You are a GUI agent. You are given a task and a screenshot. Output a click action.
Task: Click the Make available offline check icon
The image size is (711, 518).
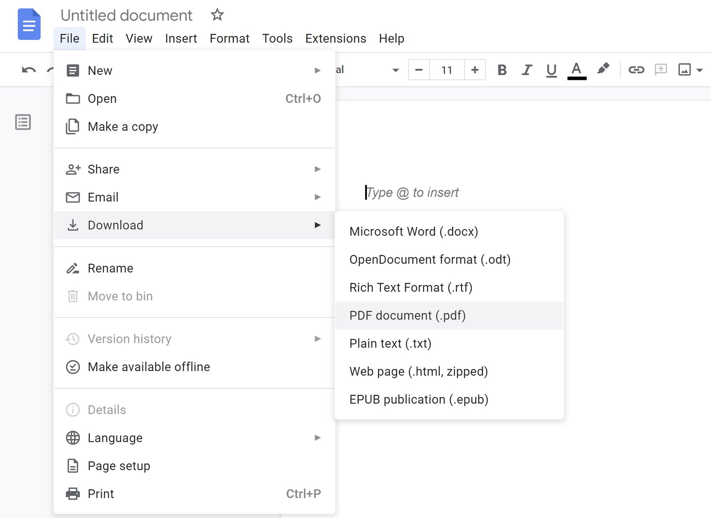point(73,367)
